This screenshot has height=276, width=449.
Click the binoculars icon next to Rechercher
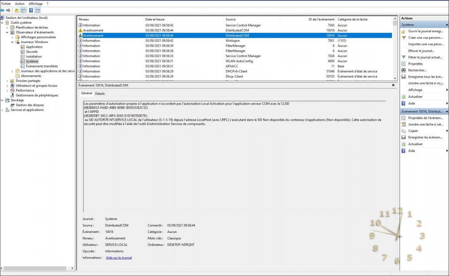pyautogui.click(x=404, y=70)
